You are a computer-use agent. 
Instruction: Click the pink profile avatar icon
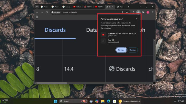click(x=148, y=12)
